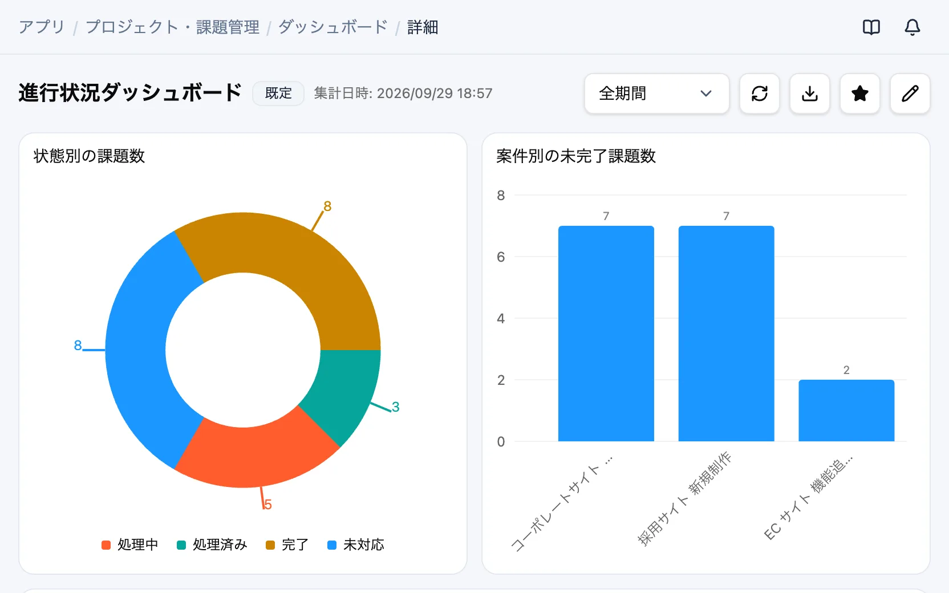This screenshot has width=949, height=593.
Task: Toggle 未対応 legend item
Action: tap(356, 545)
